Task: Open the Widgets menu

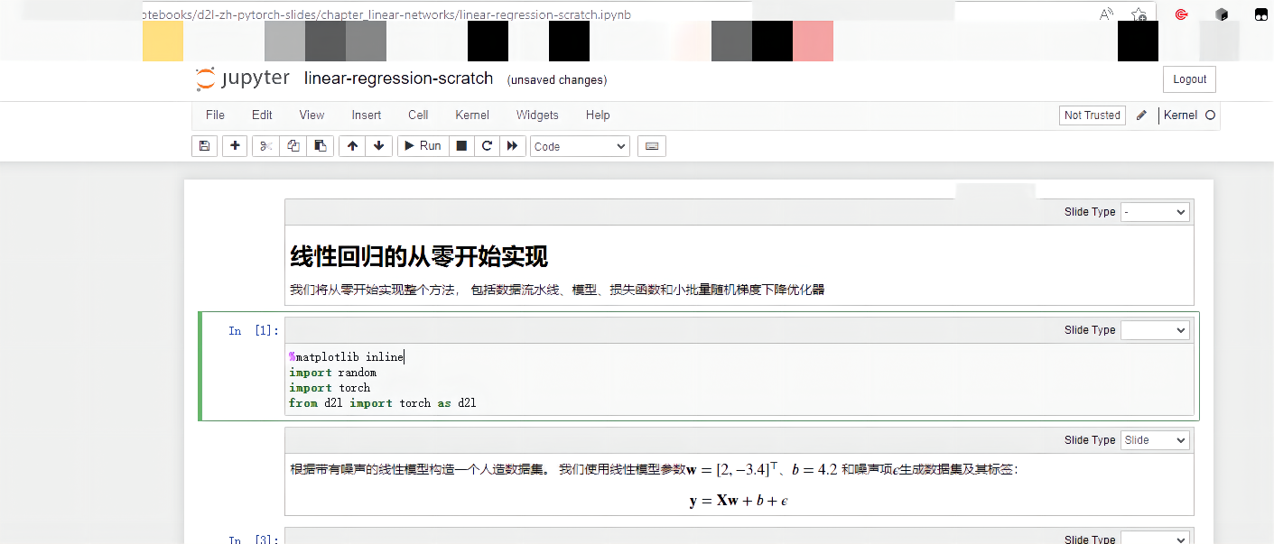Action: (x=537, y=115)
